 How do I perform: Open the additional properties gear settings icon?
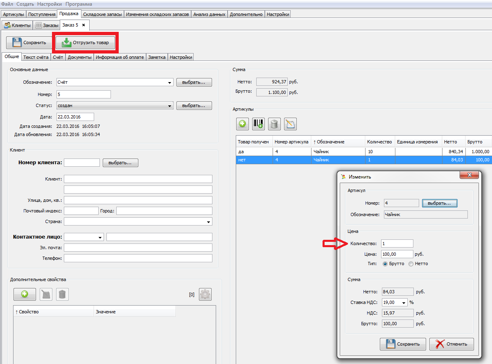(x=205, y=294)
